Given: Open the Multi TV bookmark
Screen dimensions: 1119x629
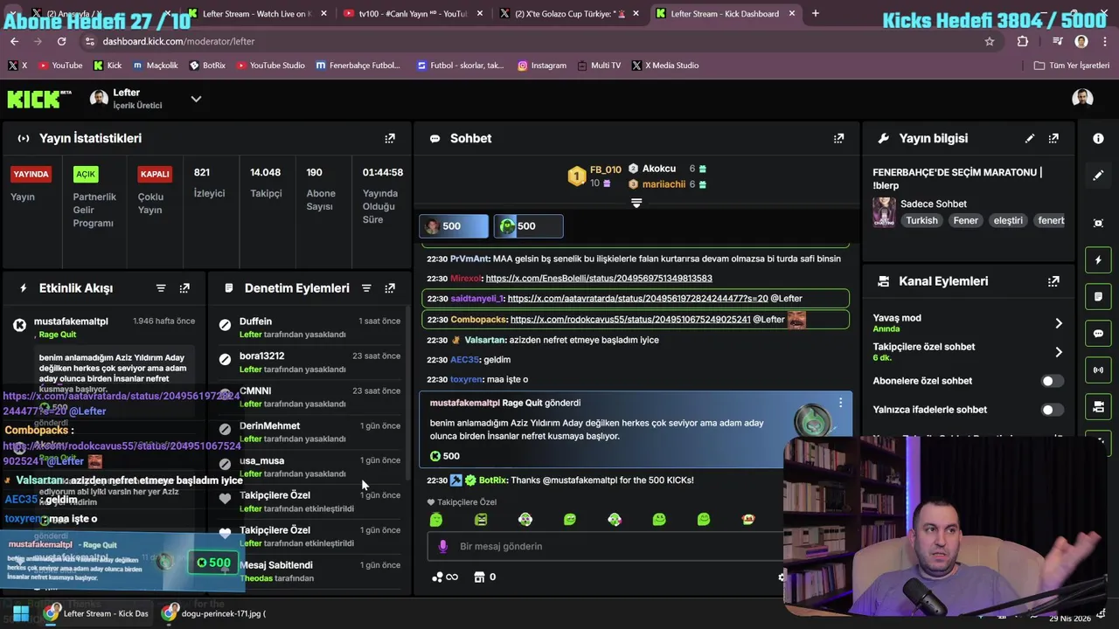Looking at the screenshot, I should coord(599,66).
